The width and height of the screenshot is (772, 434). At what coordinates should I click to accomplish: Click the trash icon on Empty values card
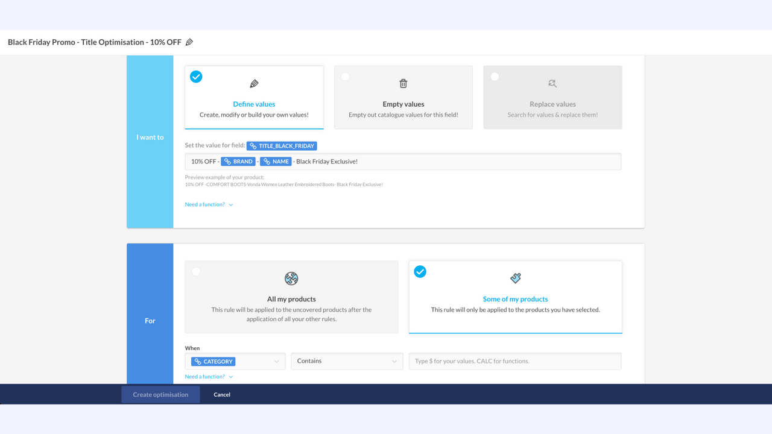tap(403, 83)
